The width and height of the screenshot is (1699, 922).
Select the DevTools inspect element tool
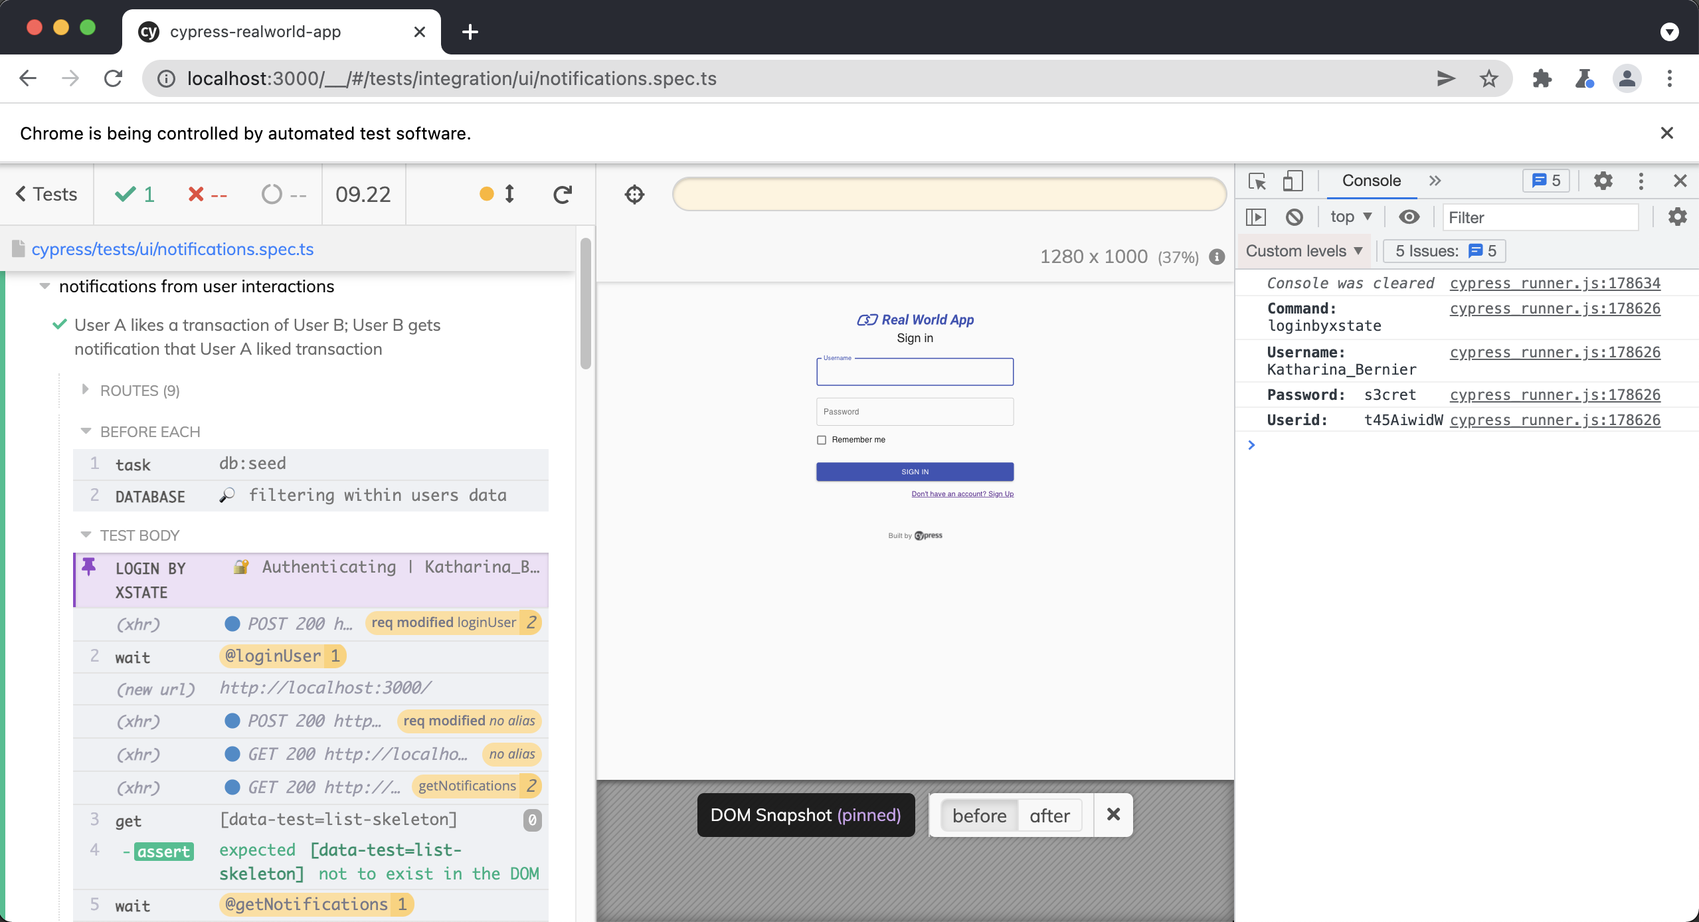coord(1257,180)
